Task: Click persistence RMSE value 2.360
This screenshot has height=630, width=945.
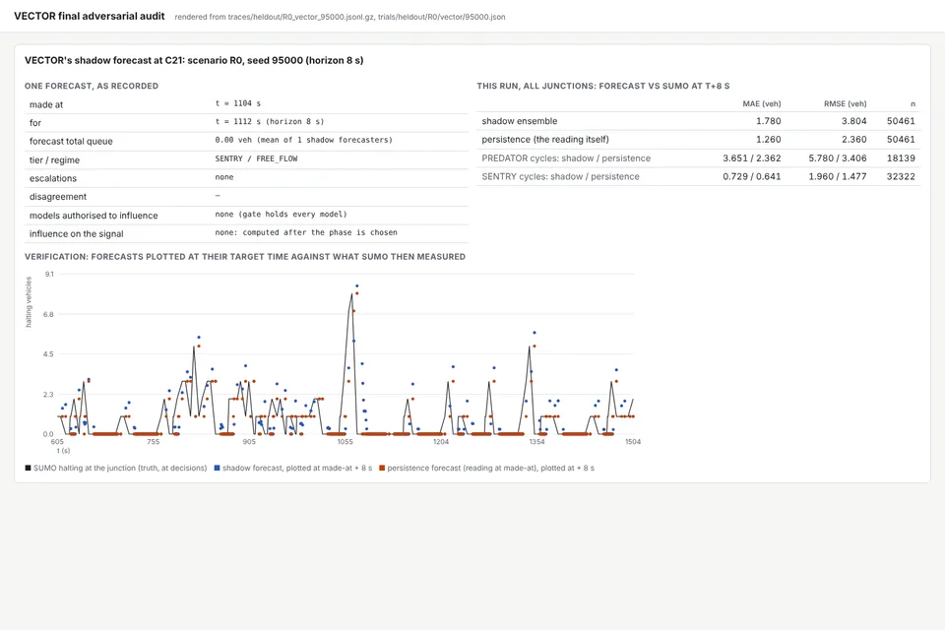Action: [x=854, y=139]
